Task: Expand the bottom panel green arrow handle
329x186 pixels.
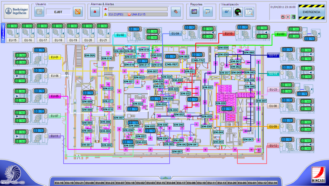Action: [x=164, y=178]
